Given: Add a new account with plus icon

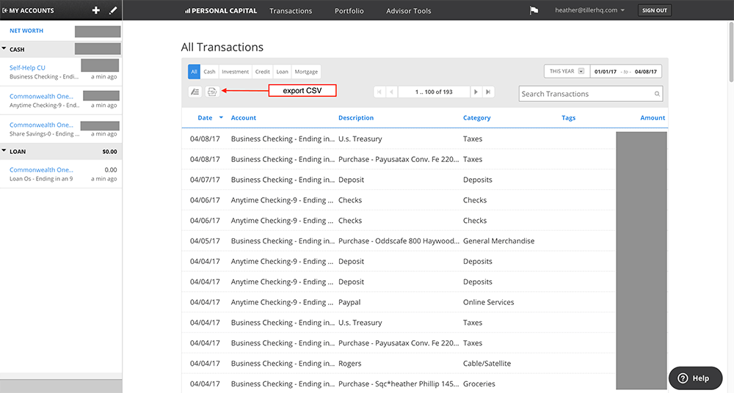Looking at the screenshot, I should 96,10.
